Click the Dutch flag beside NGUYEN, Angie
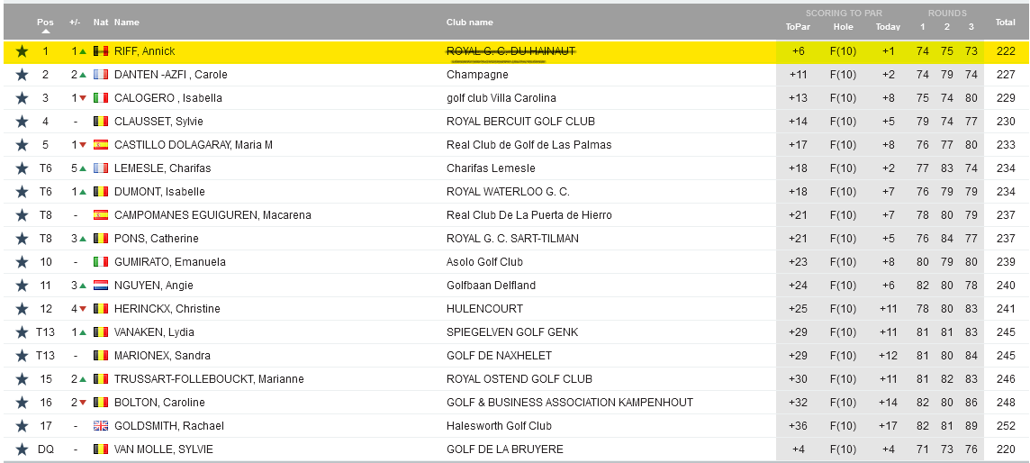 click(101, 286)
